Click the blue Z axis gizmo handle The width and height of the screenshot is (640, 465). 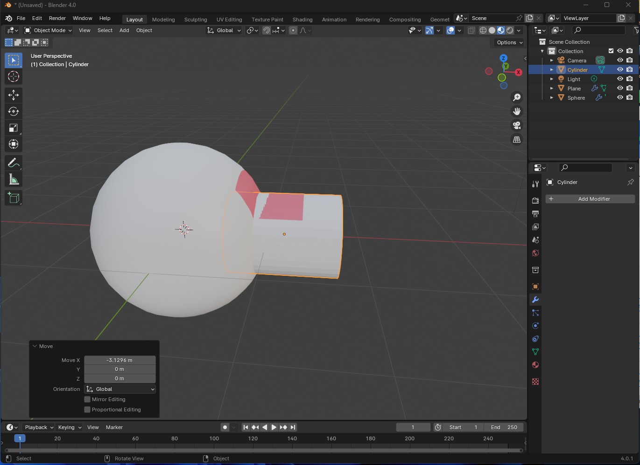tap(503, 58)
